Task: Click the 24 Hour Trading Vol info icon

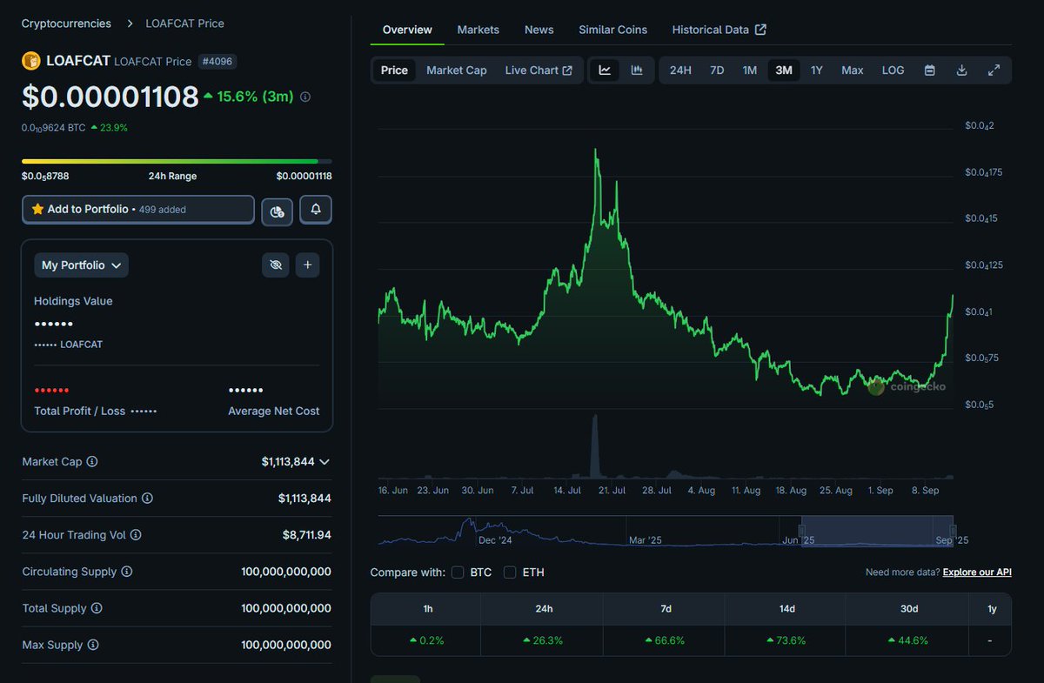Action: [x=136, y=535]
